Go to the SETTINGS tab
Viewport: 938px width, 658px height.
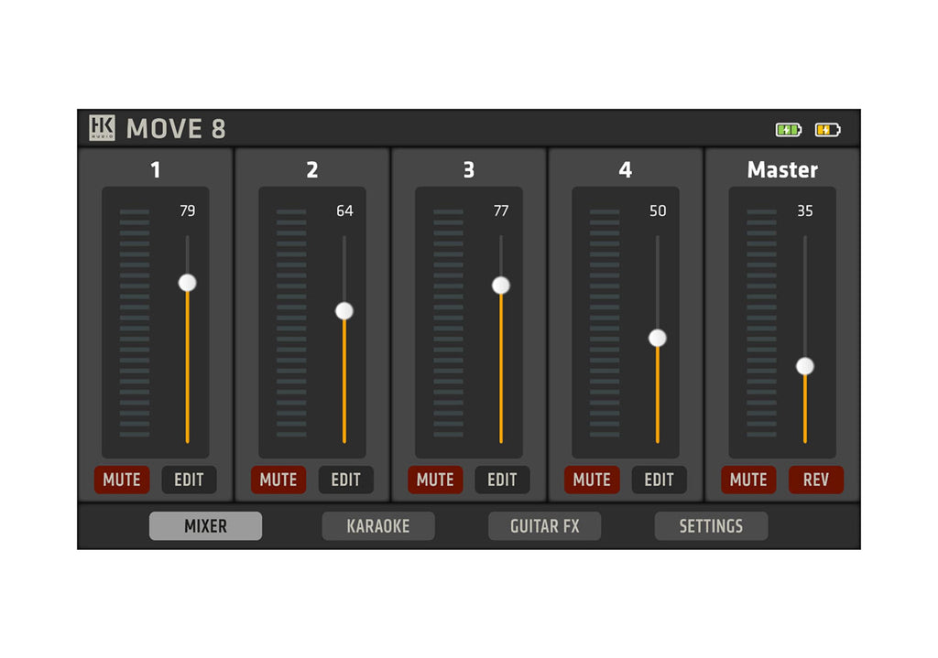(x=711, y=526)
